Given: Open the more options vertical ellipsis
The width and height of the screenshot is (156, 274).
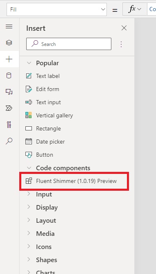Looking at the screenshot, I should 121,44.
